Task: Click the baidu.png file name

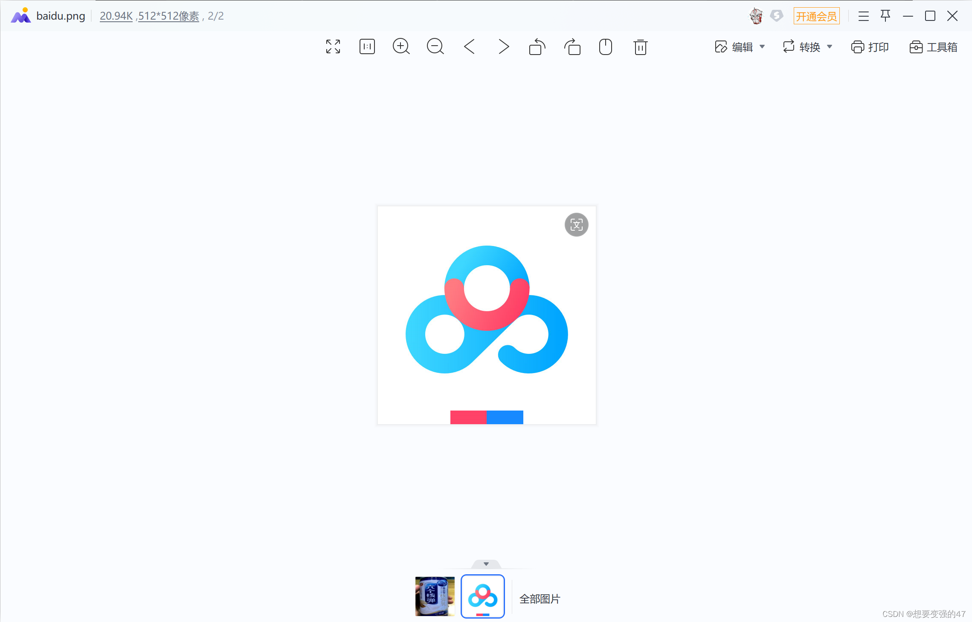Action: point(61,16)
